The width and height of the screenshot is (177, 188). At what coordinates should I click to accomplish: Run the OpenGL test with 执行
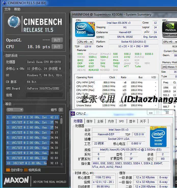pos(57,40)
